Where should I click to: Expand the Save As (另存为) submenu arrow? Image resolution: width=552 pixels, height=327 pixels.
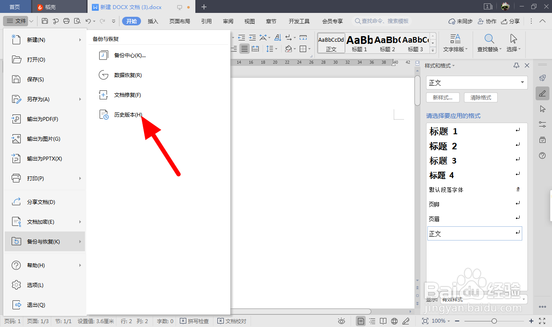tap(80, 99)
